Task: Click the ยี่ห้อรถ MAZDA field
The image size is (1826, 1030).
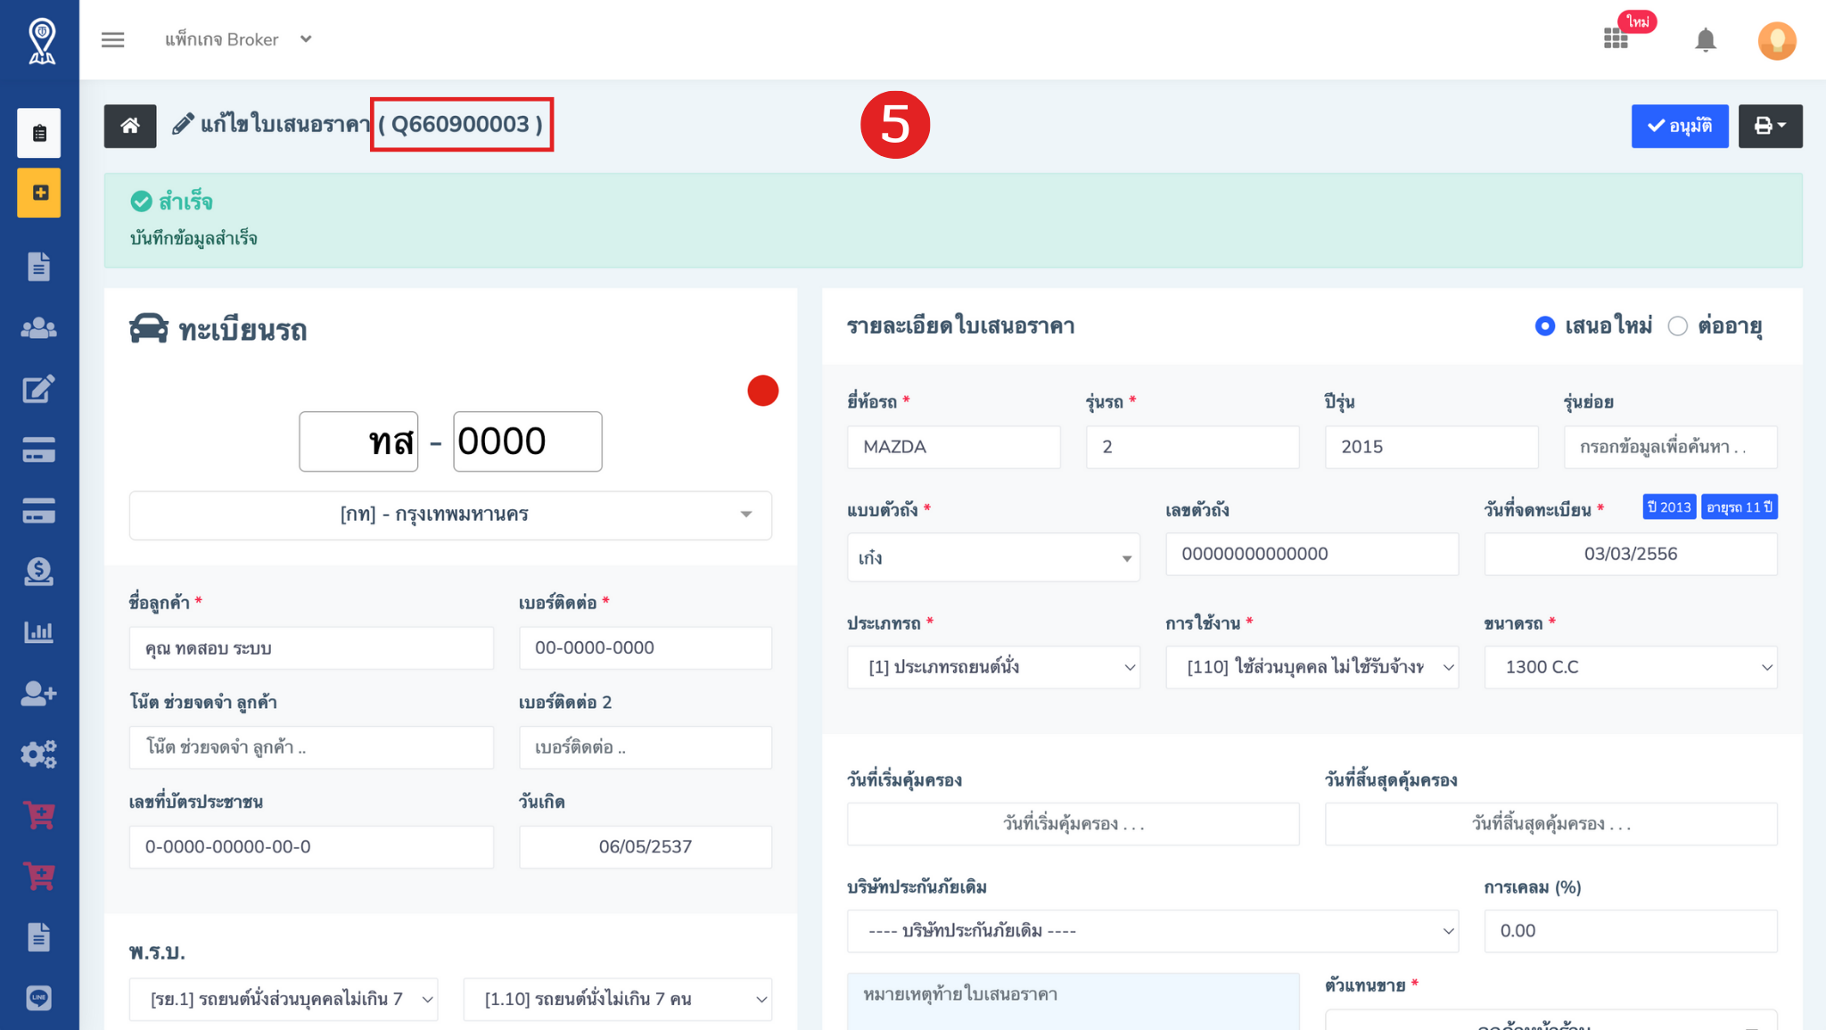Action: click(954, 447)
